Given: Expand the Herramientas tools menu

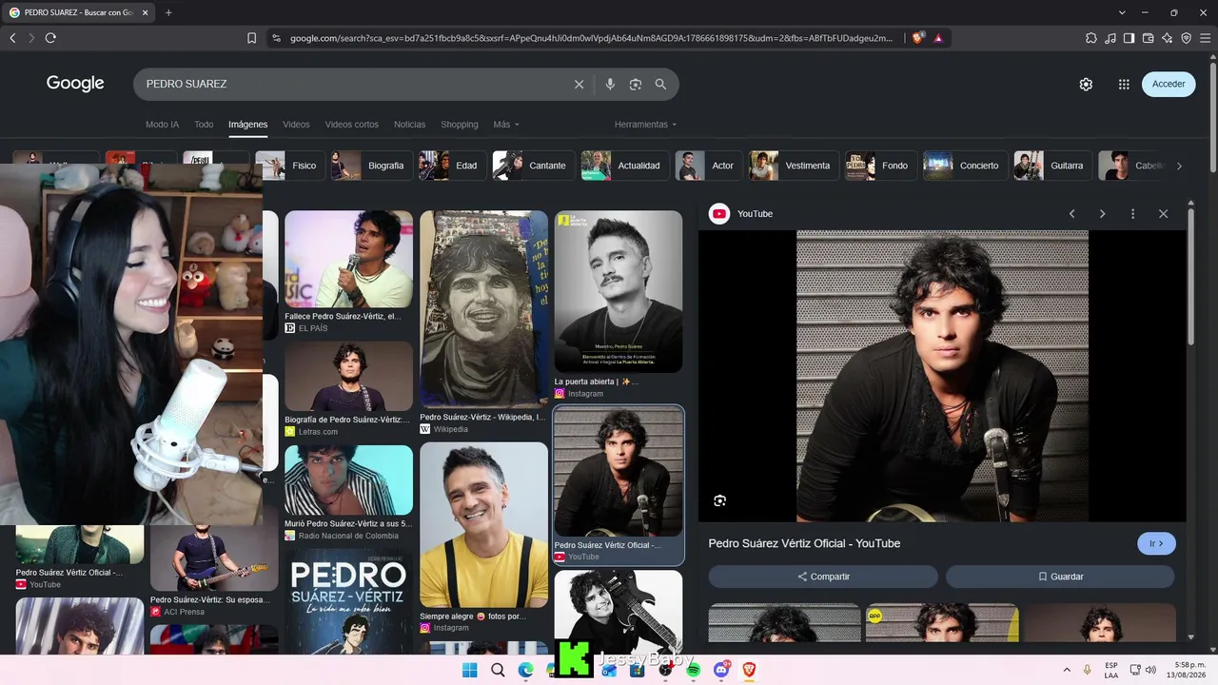Looking at the screenshot, I should point(645,125).
